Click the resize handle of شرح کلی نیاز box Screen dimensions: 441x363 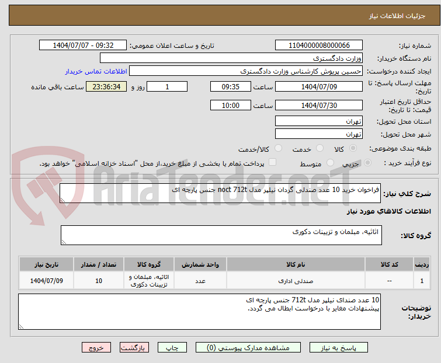[62, 200]
